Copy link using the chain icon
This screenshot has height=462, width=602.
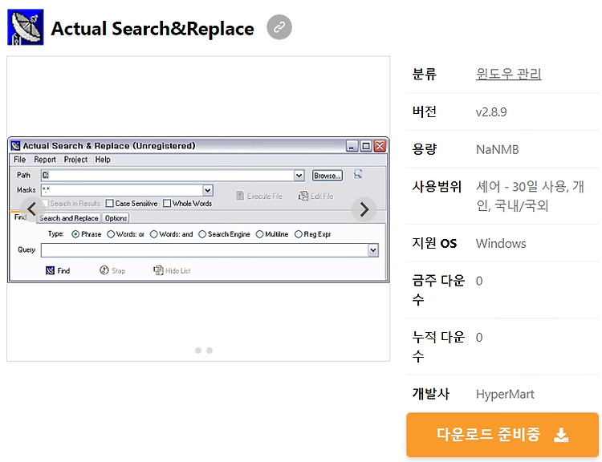[279, 27]
